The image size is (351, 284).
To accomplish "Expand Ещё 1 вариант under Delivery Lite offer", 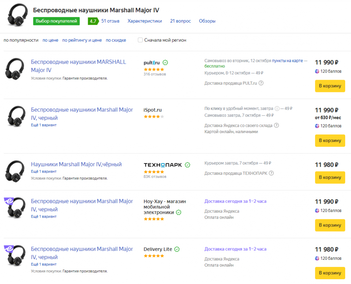I will 44,264.
